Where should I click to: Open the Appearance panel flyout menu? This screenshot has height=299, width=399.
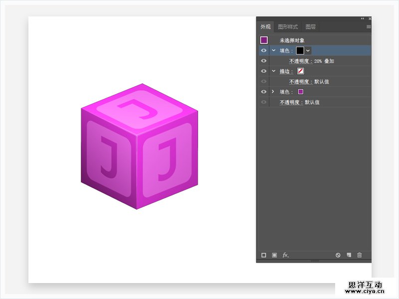click(369, 27)
